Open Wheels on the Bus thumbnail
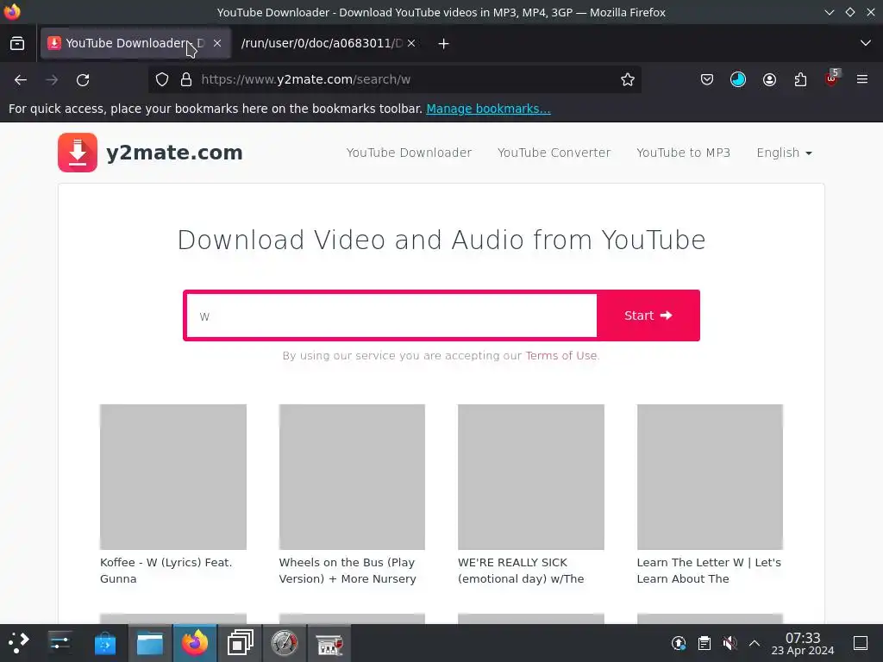883x662 pixels. coord(352,477)
